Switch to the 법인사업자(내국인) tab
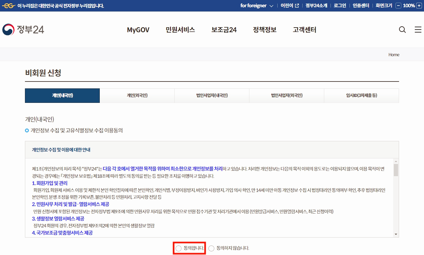Viewport: 424px width, 255px height. click(x=212, y=95)
